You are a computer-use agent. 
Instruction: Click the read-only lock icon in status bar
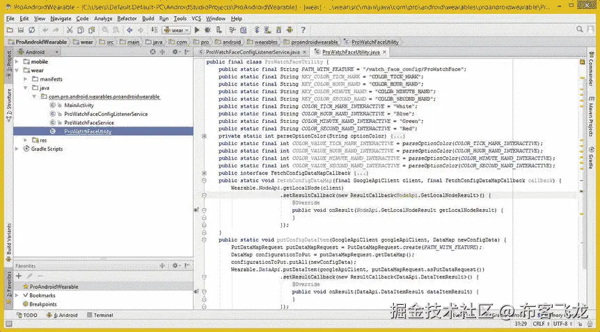pyautogui.click(x=580, y=324)
